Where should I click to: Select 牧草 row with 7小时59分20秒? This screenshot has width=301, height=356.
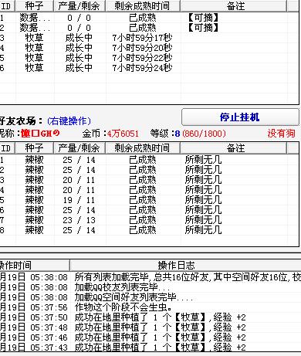149,48
